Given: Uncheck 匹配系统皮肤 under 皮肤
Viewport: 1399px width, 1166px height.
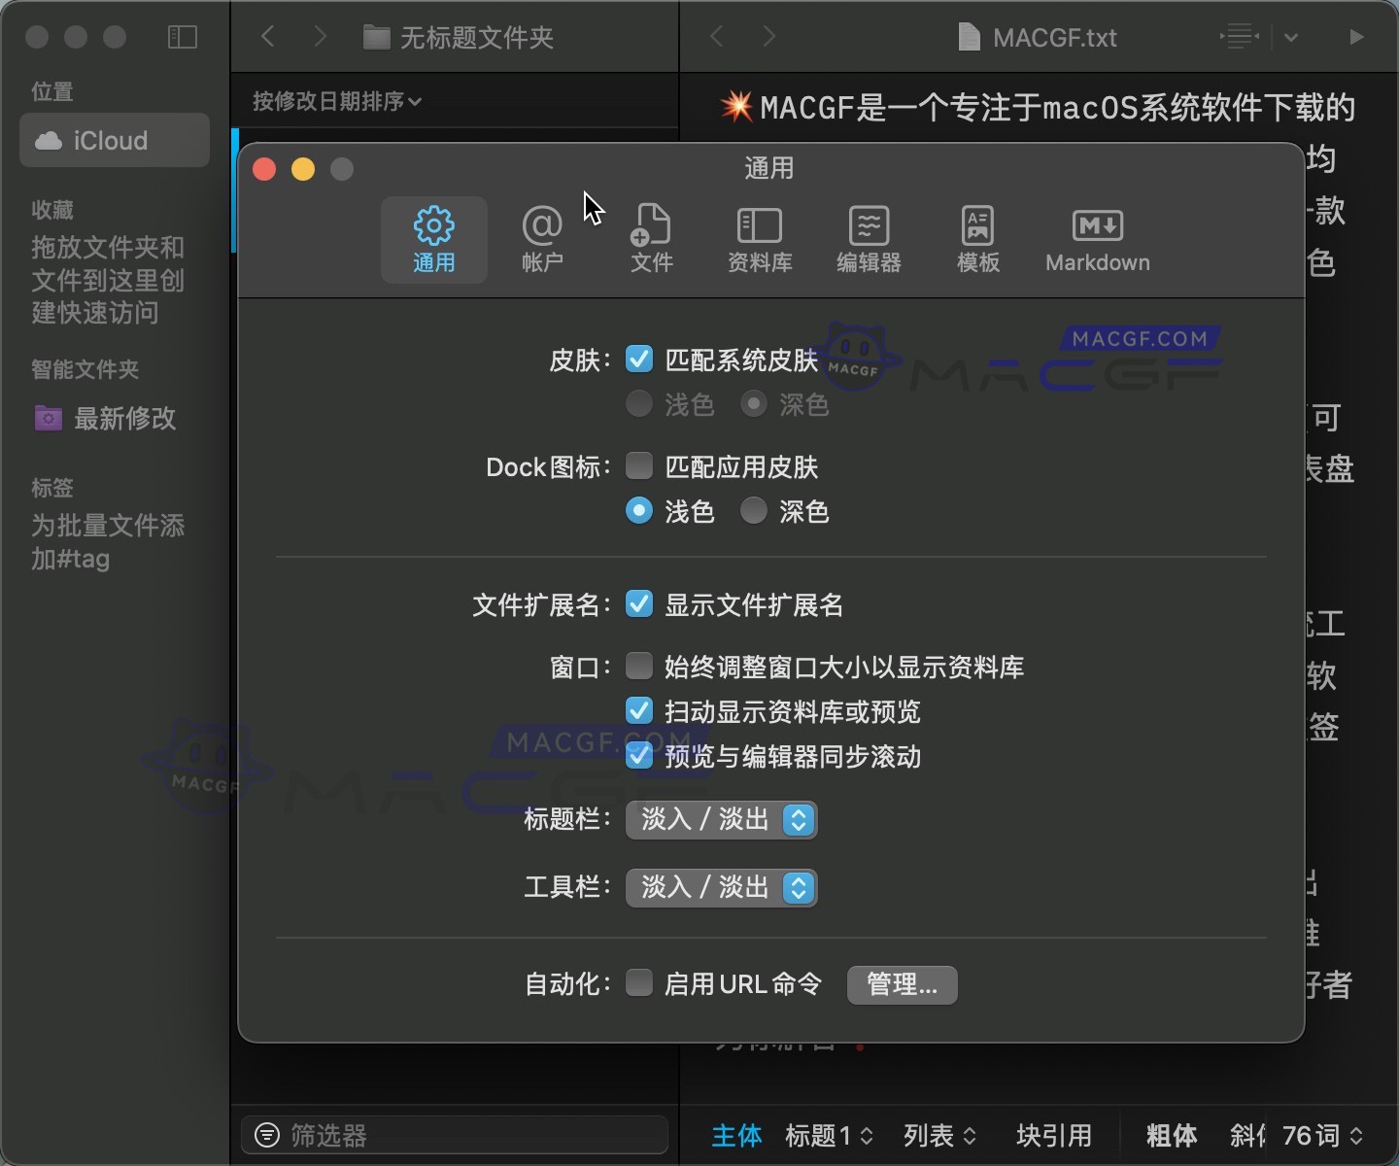Looking at the screenshot, I should [639, 359].
